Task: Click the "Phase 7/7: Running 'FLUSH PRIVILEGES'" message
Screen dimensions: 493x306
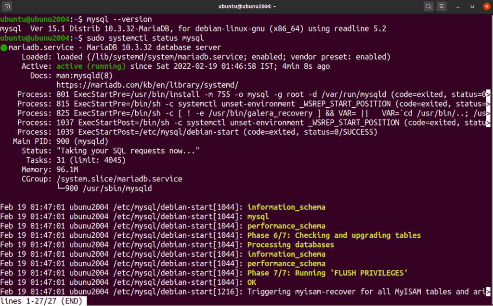Action: pyautogui.click(x=327, y=273)
